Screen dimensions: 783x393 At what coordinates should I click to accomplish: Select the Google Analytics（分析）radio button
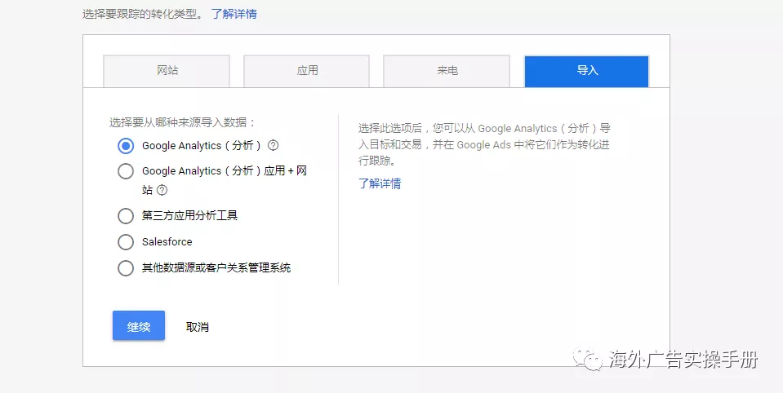click(126, 146)
